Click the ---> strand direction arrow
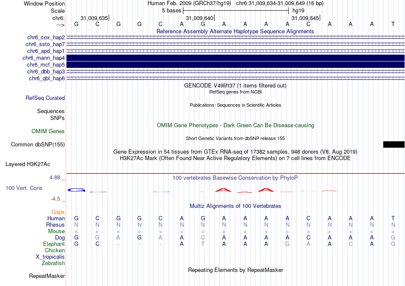This screenshot has height=286, width=405. (x=61, y=25)
